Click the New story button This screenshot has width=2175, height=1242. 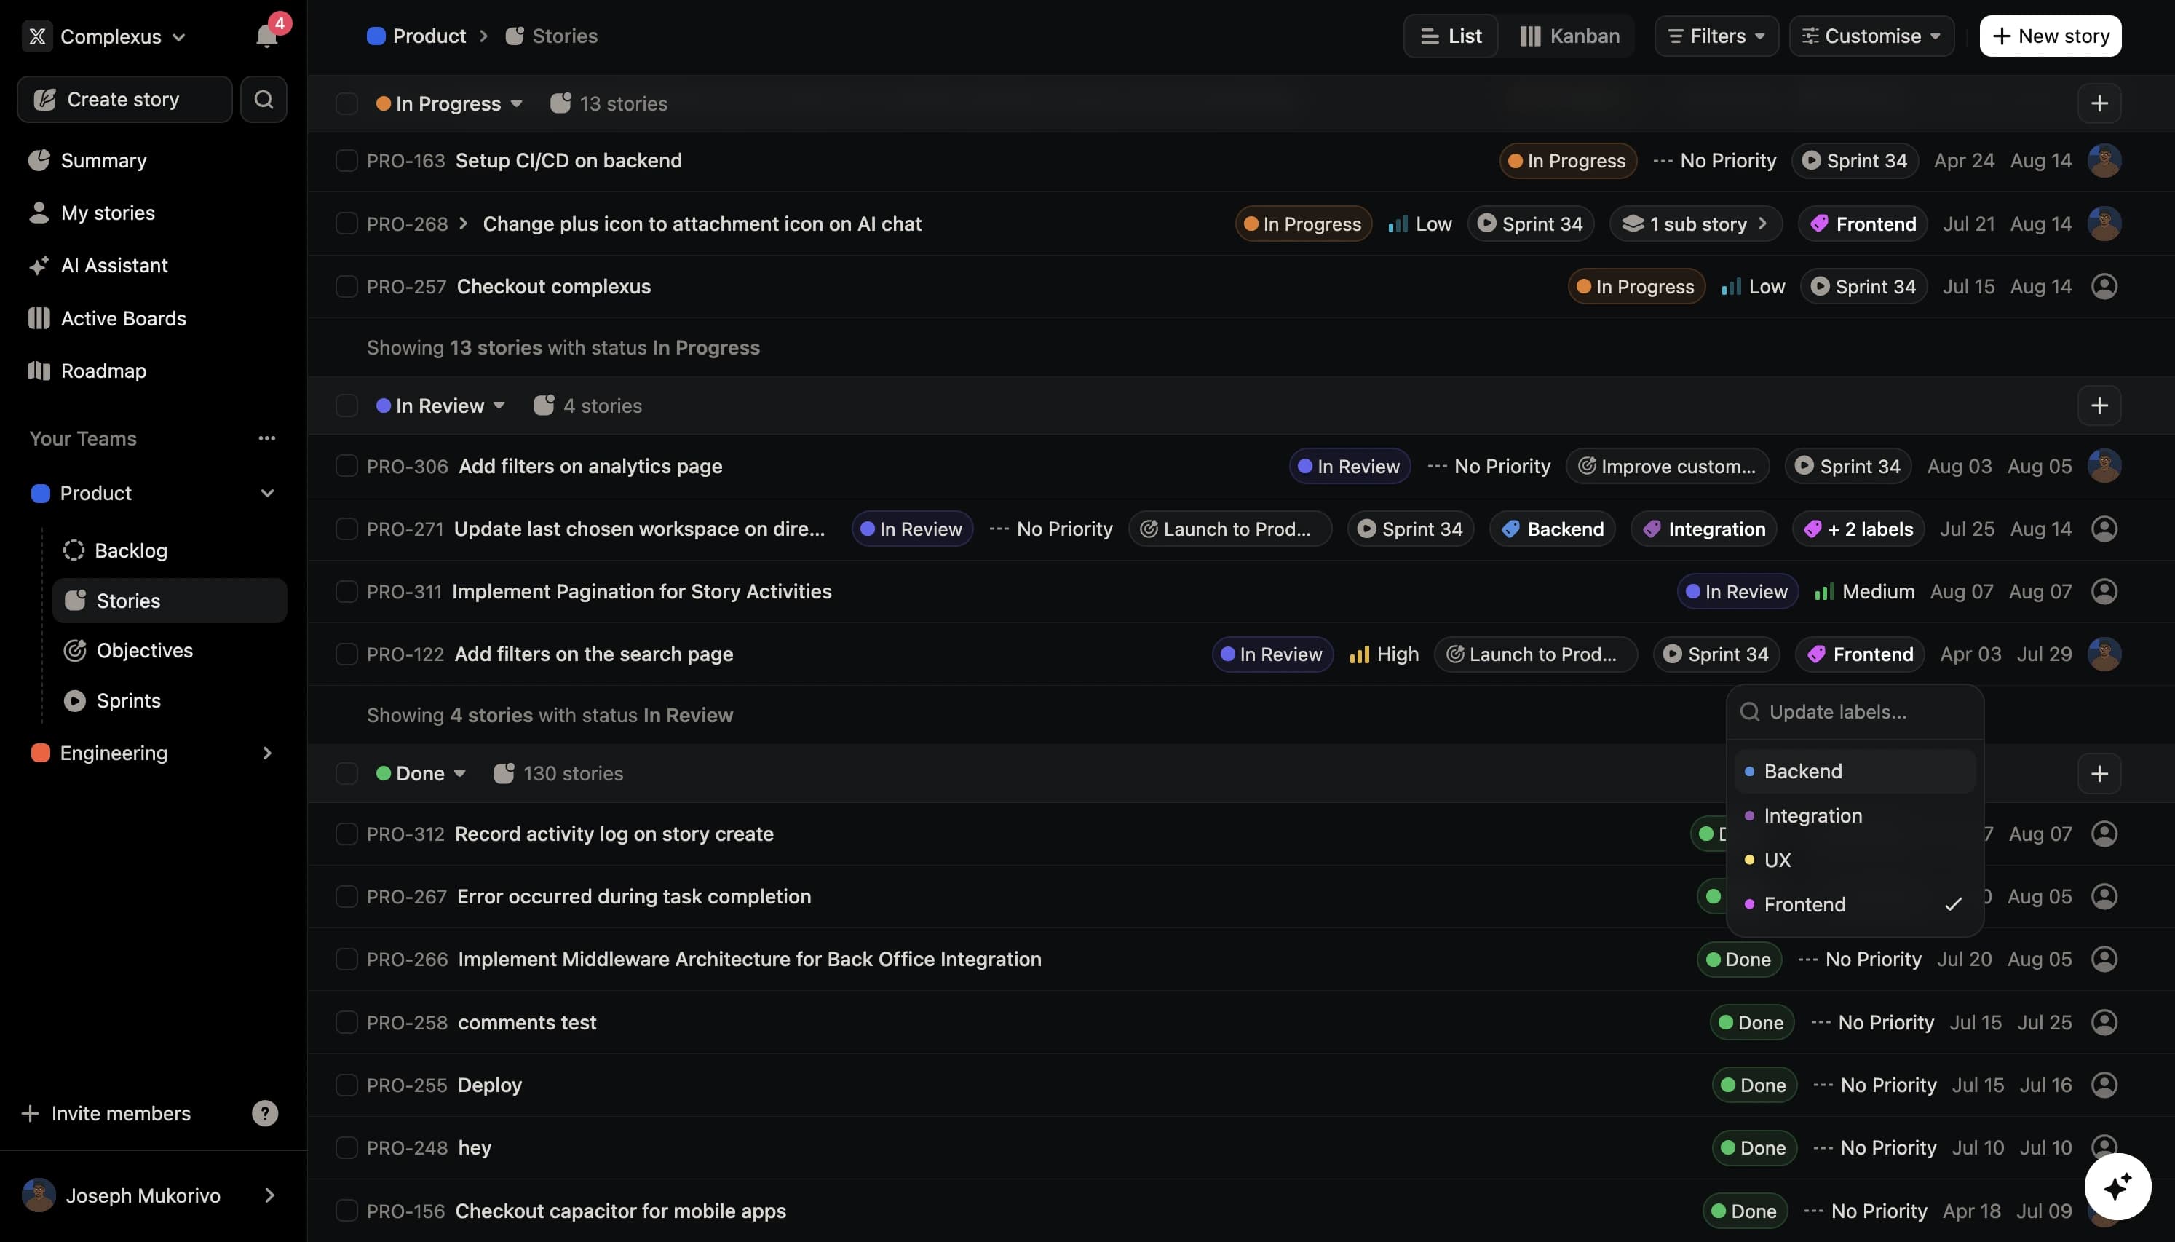(2050, 36)
